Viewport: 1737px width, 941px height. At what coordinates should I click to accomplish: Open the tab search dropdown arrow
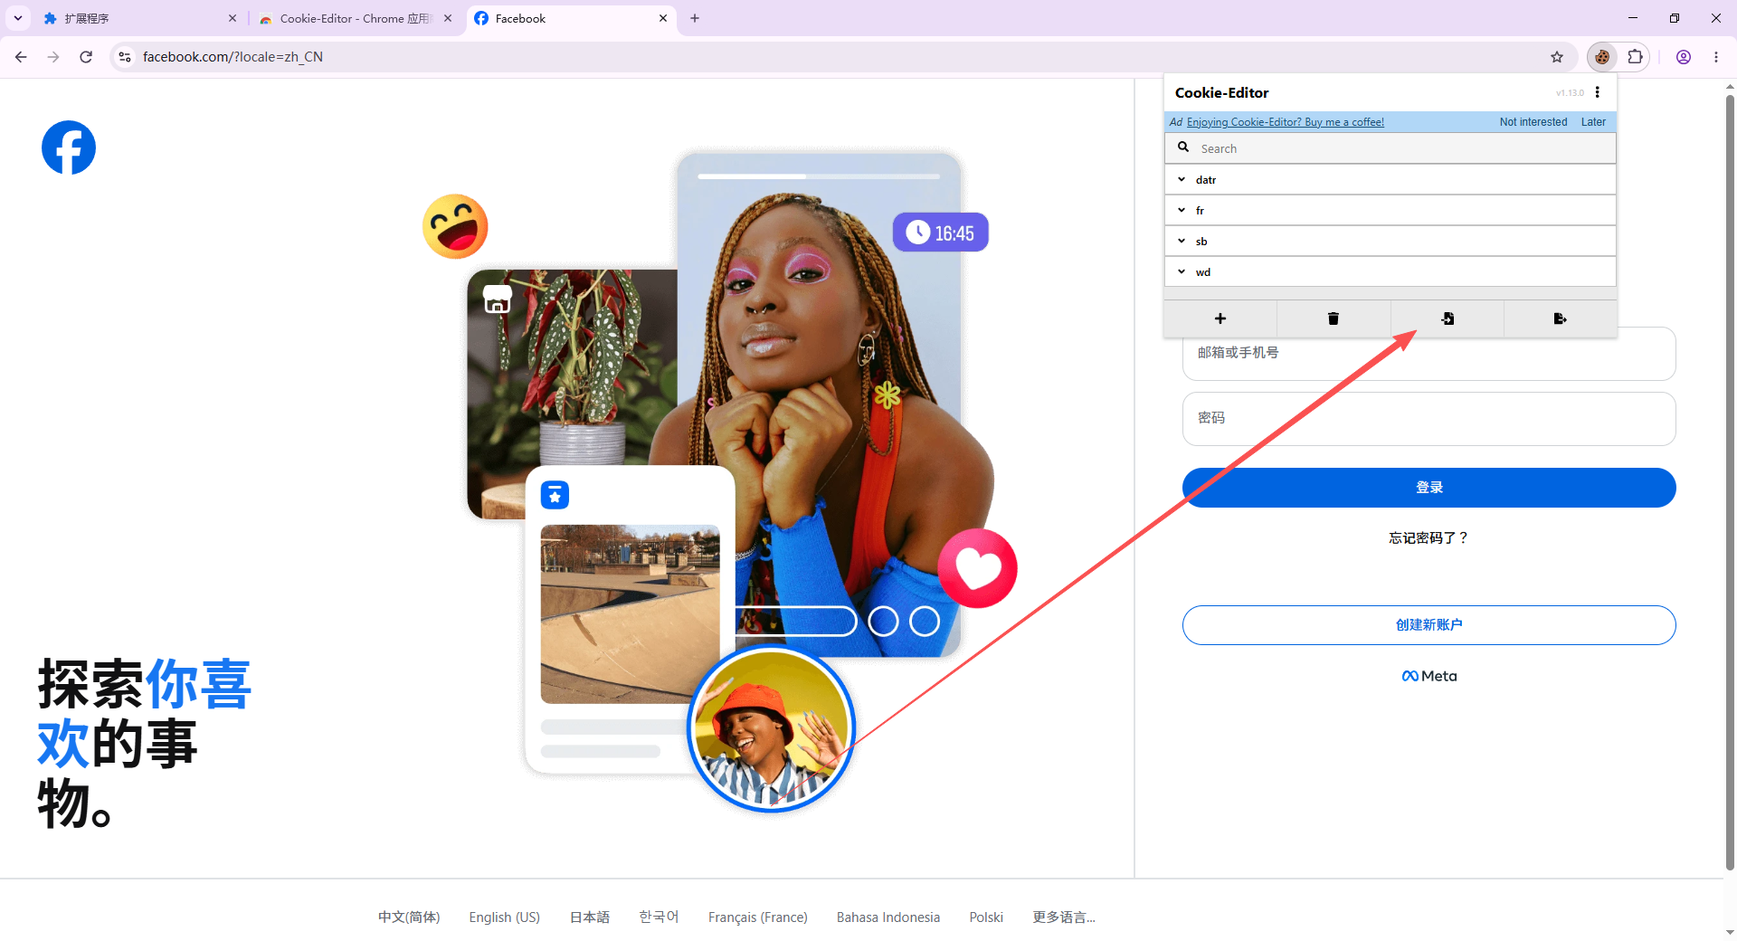[x=18, y=18]
